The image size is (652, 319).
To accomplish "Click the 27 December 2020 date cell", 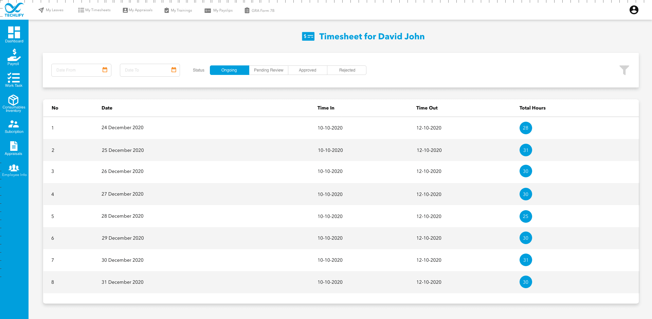I will (x=123, y=194).
